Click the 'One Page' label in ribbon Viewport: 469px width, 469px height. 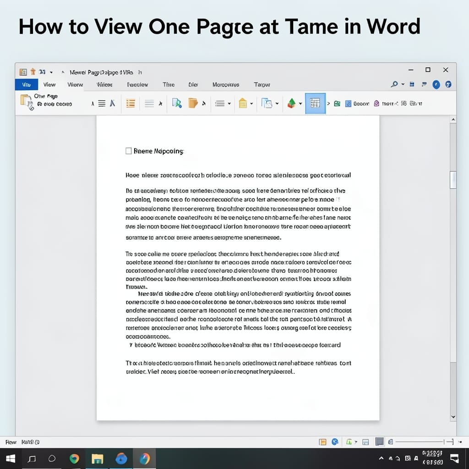[46, 96]
